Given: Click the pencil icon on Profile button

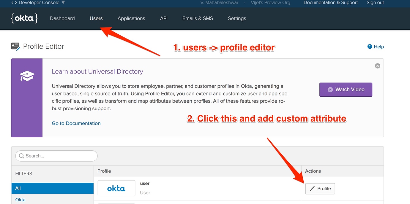Looking at the screenshot, I should (312, 189).
